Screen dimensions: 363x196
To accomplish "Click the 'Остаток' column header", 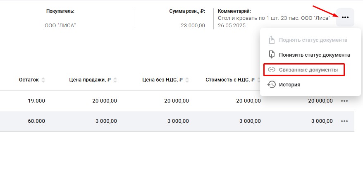I will (29, 80).
